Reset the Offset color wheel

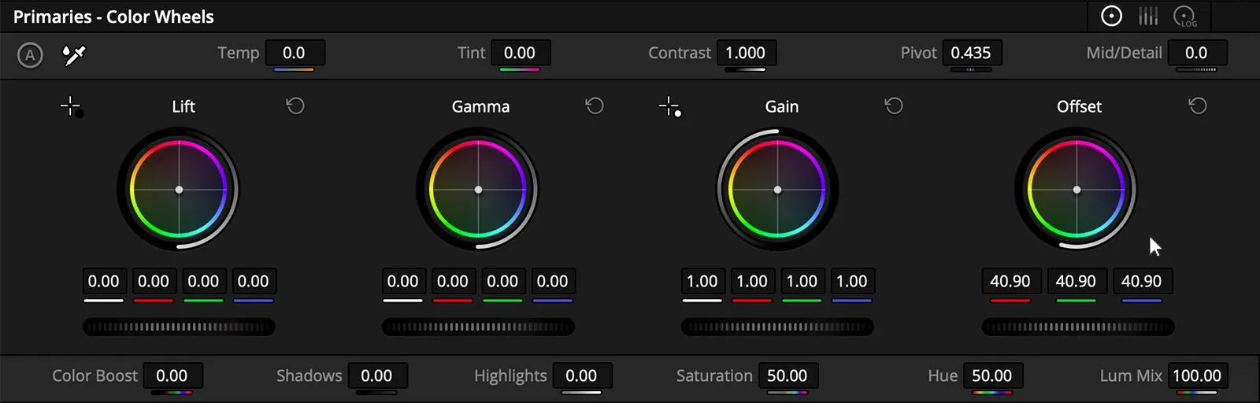1198,105
